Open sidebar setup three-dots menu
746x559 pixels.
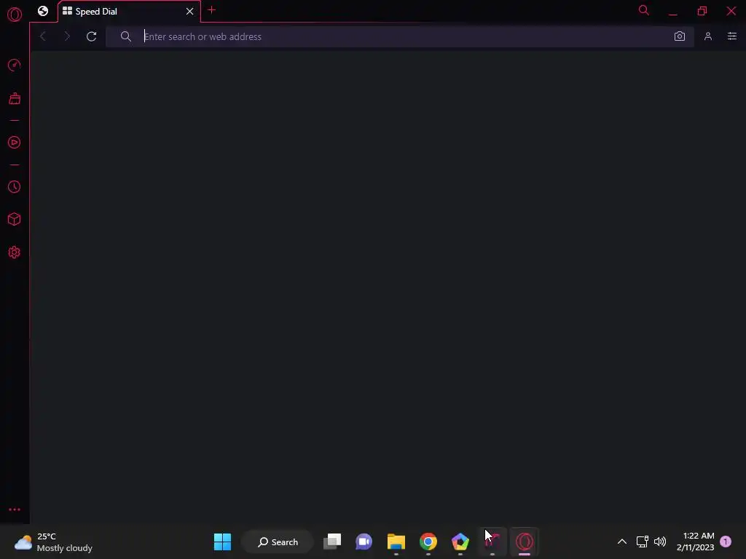tap(15, 510)
